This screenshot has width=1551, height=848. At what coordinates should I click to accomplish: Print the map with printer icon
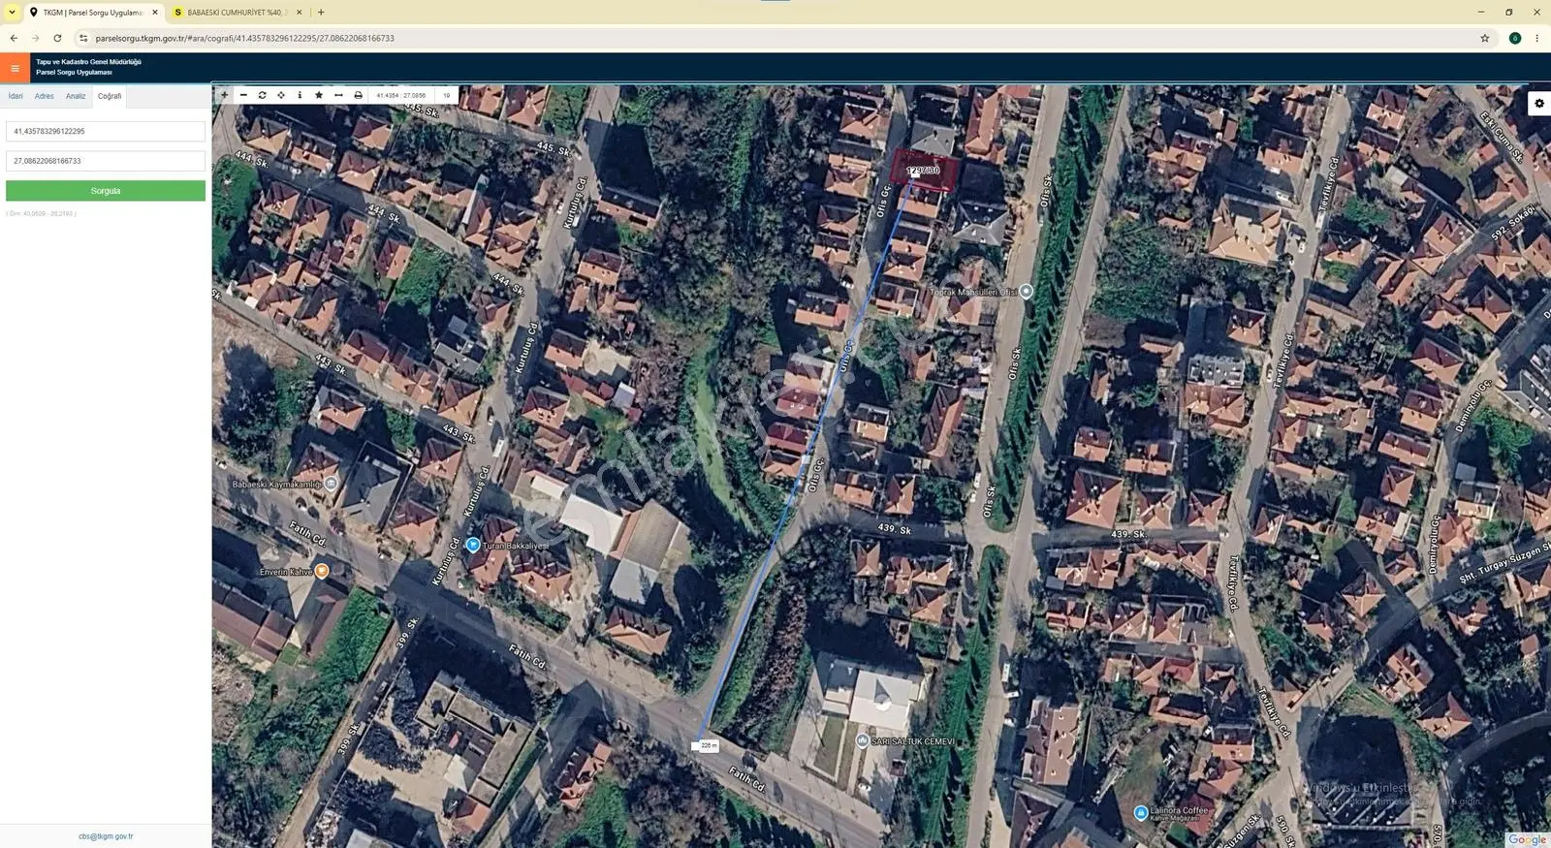point(358,95)
